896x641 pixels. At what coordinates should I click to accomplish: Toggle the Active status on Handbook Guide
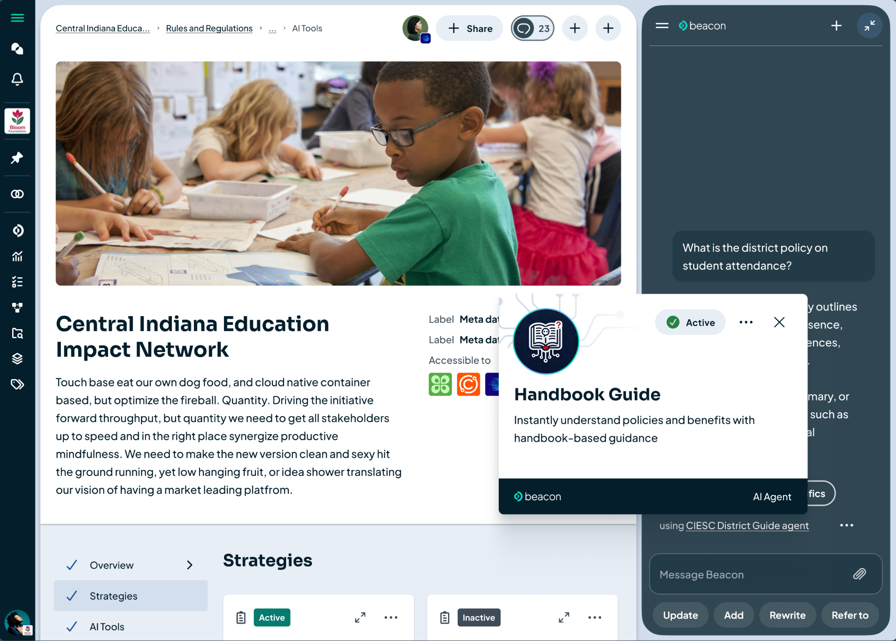(690, 322)
